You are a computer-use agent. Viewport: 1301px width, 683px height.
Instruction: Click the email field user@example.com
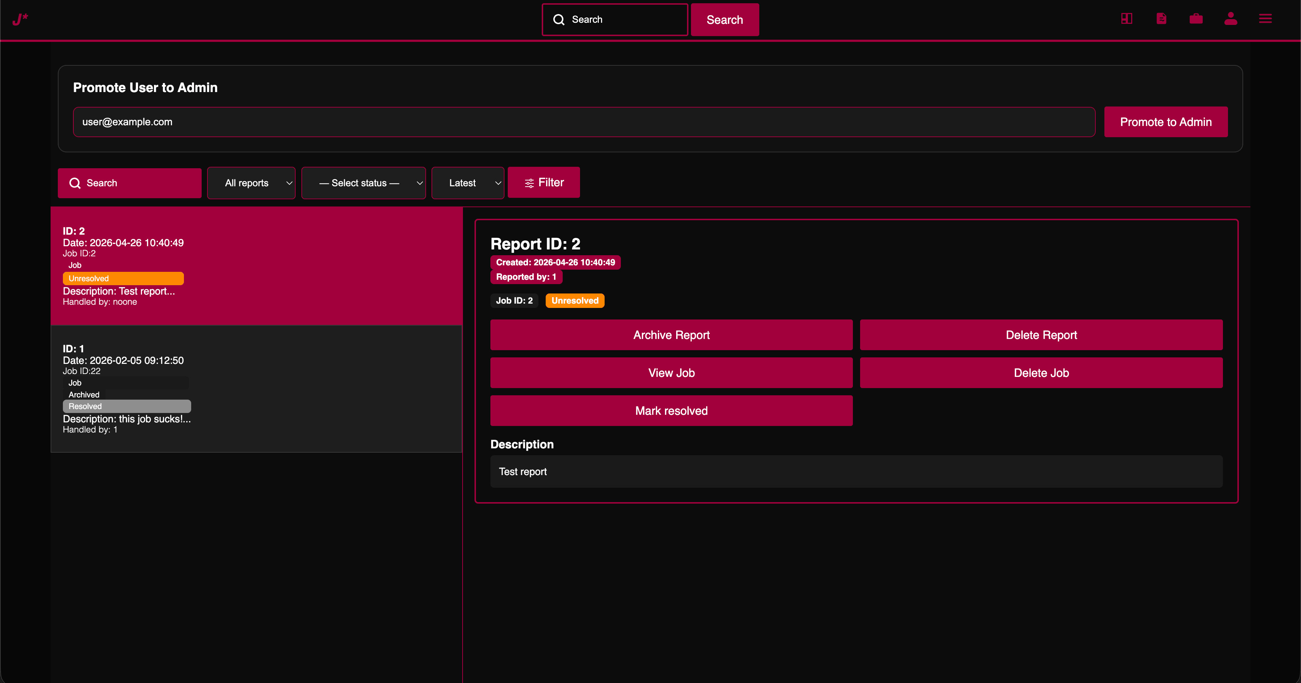[x=583, y=122]
